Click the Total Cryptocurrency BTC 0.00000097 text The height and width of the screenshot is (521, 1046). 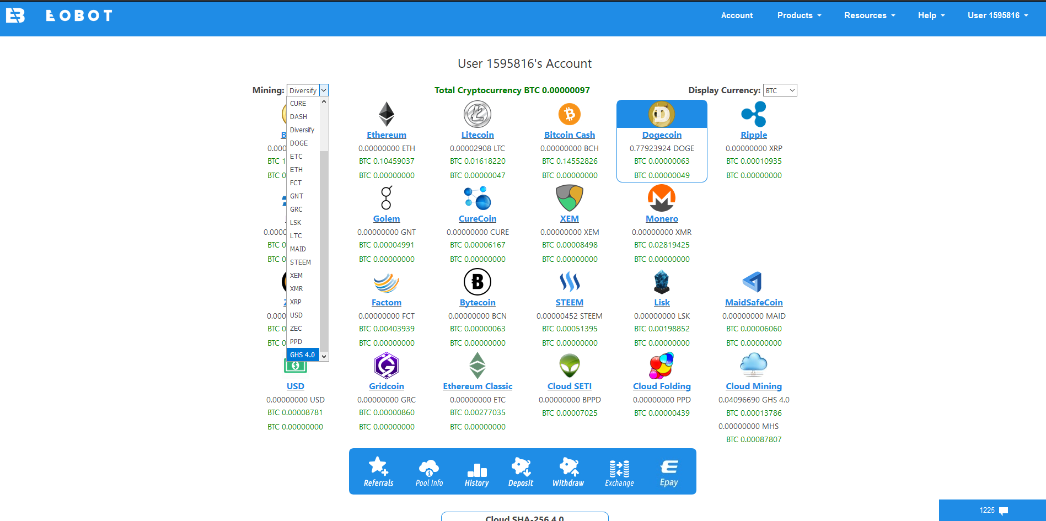pyautogui.click(x=512, y=90)
